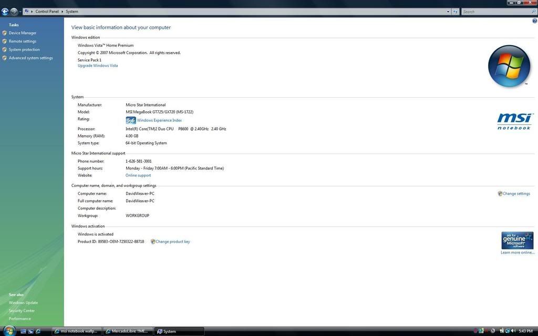
Task: Follow the Upgrade Windows Vista link
Action: 98,66
